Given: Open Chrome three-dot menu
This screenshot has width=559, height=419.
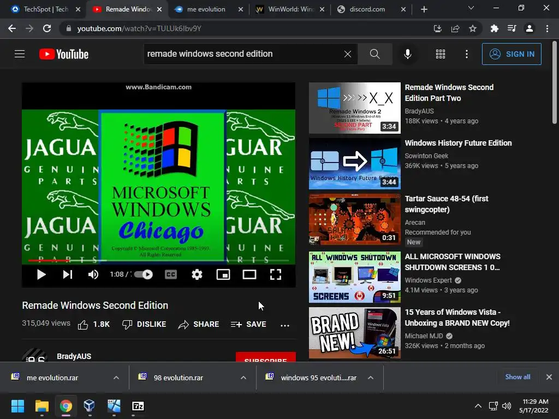Looking at the screenshot, I should point(547,28).
